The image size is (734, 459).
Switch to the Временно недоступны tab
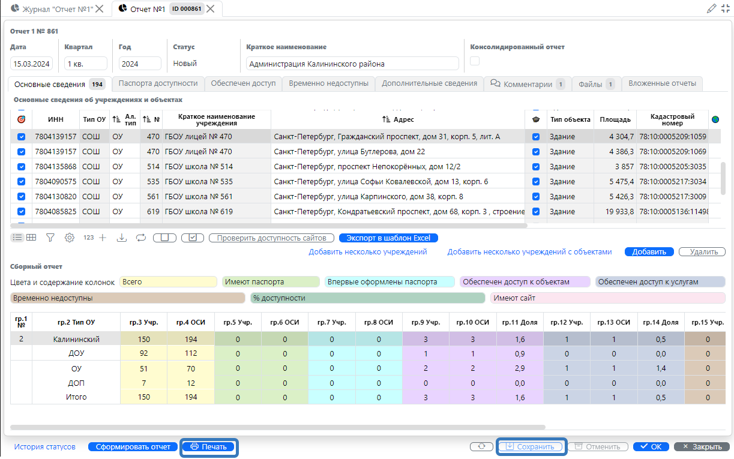pos(328,83)
